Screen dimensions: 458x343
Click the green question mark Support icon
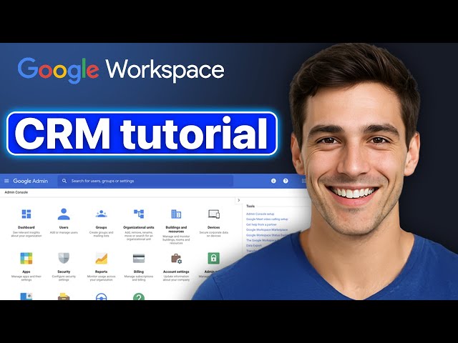[x=138, y=297]
